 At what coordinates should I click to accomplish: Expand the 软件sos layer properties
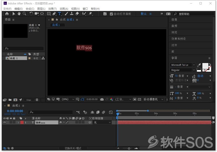coord(18,122)
